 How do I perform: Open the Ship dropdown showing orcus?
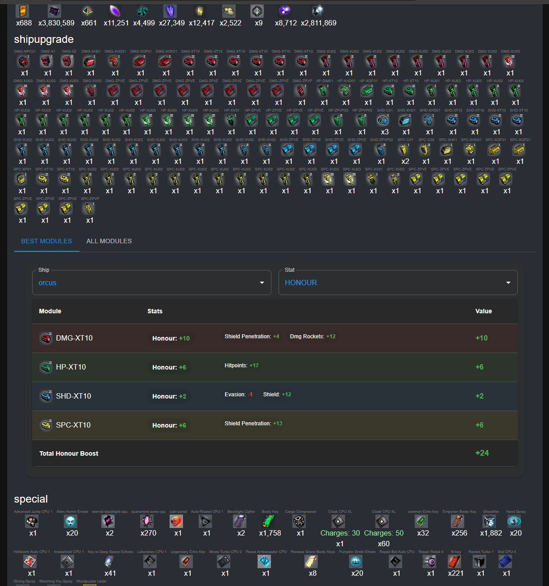(x=152, y=283)
